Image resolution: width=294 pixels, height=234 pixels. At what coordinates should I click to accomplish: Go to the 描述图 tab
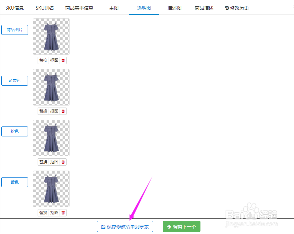click(x=174, y=8)
